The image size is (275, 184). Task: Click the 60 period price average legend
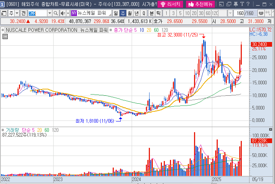tap(156, 30)
